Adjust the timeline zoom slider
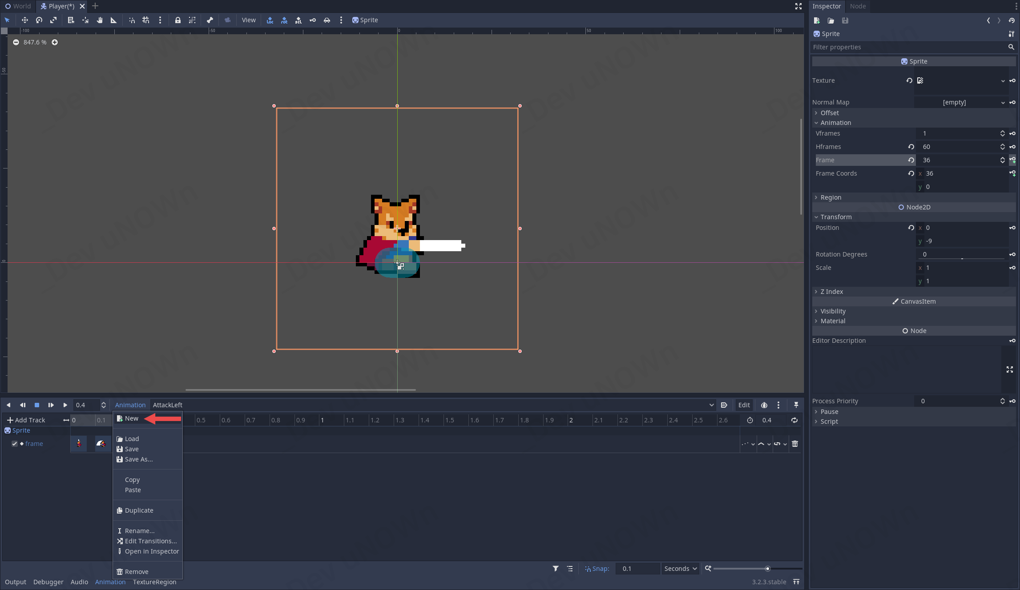The image size is (1020, 590). click(x=767, y=569)
